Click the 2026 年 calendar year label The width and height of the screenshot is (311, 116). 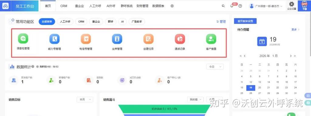265,56
